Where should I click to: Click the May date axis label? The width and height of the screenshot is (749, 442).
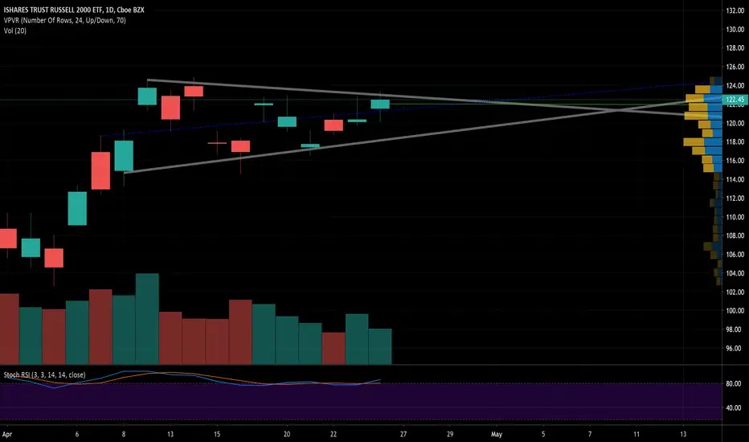pos(497,434)
